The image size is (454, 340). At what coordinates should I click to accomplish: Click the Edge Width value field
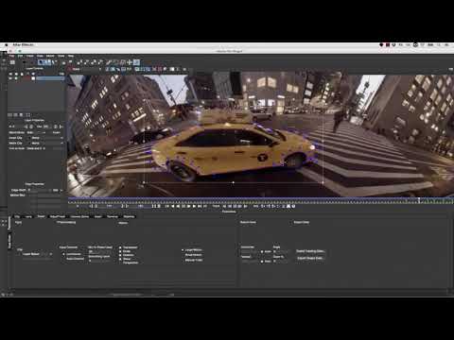coord(41,190)
